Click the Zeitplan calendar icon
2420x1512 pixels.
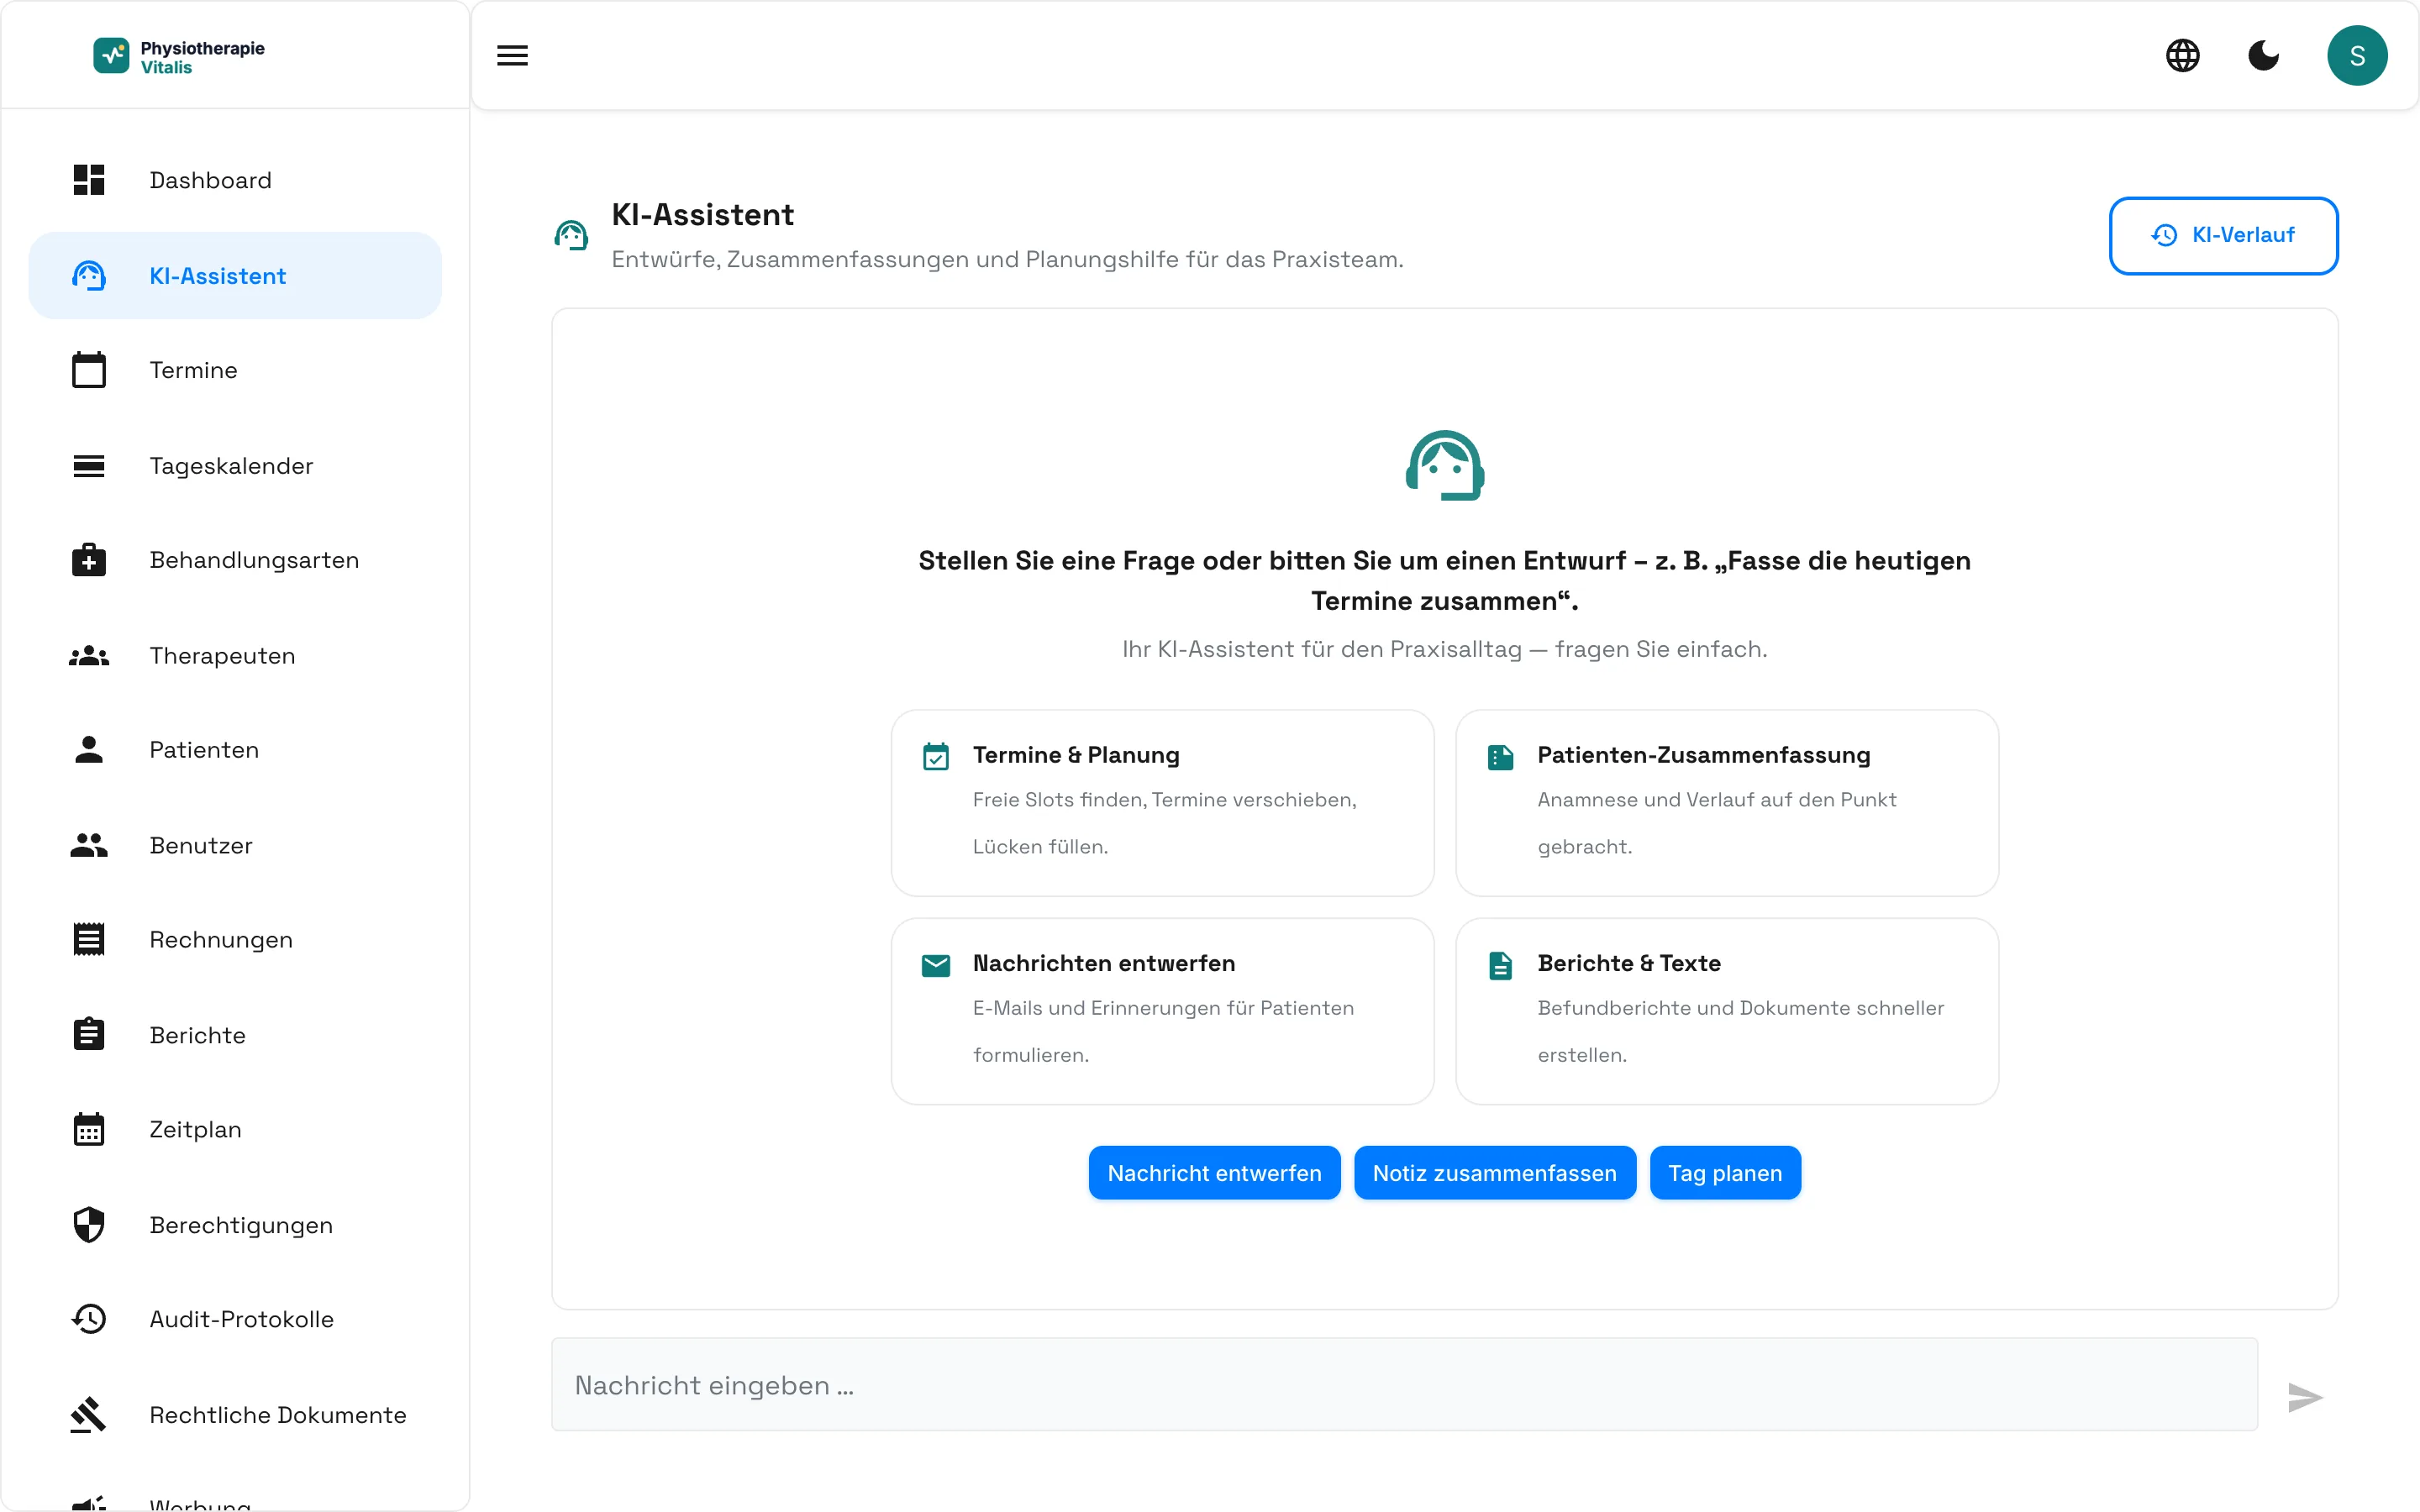(x=89, y=1130)
